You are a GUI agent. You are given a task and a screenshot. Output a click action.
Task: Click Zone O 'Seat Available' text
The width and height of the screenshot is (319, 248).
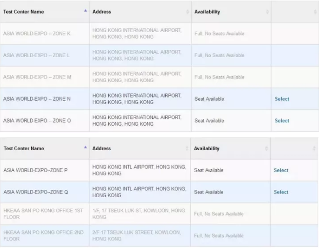(x=209, y=120)
